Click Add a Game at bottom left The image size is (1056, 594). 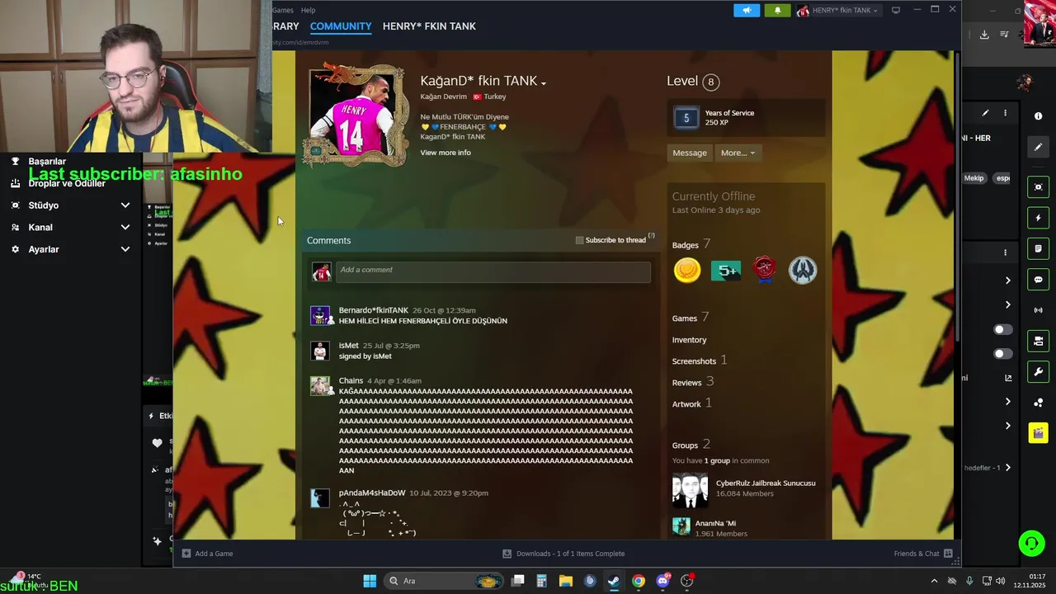(x=207, y=554)
